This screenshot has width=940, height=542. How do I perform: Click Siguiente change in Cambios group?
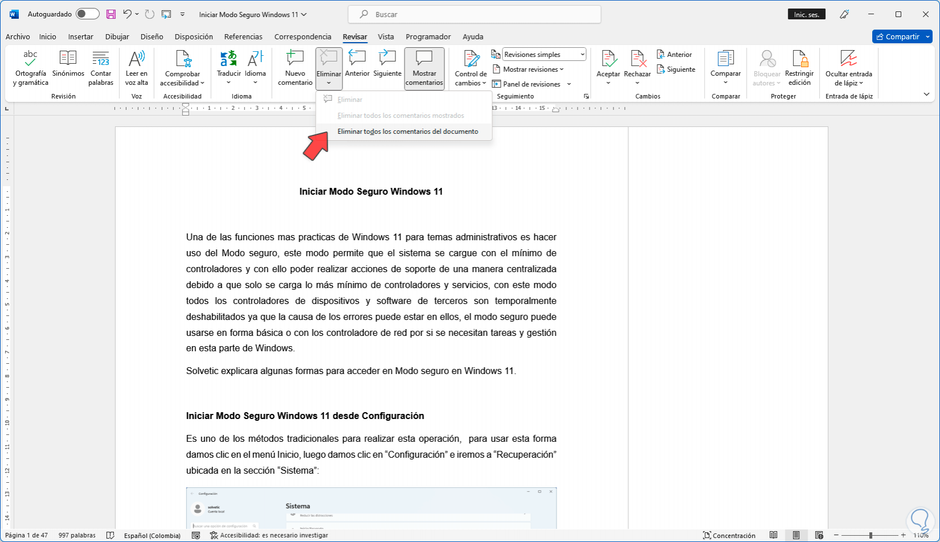[676, 69]
